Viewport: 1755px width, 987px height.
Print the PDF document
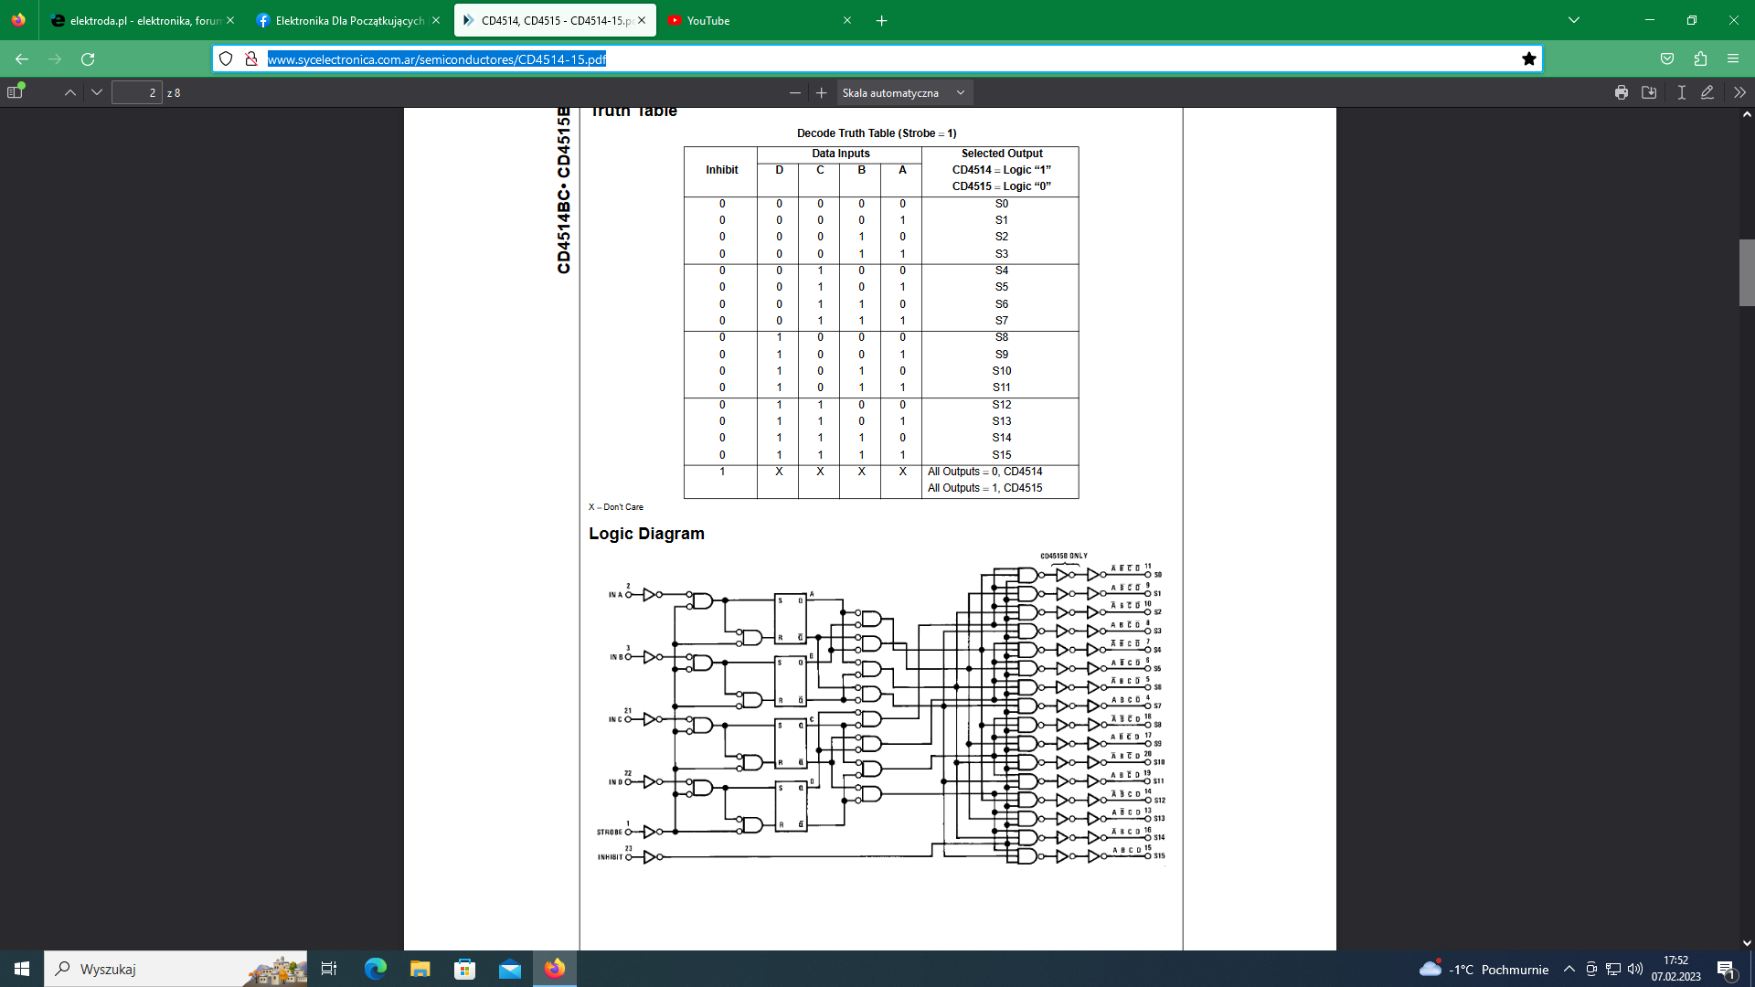(x=1622, y=92)
